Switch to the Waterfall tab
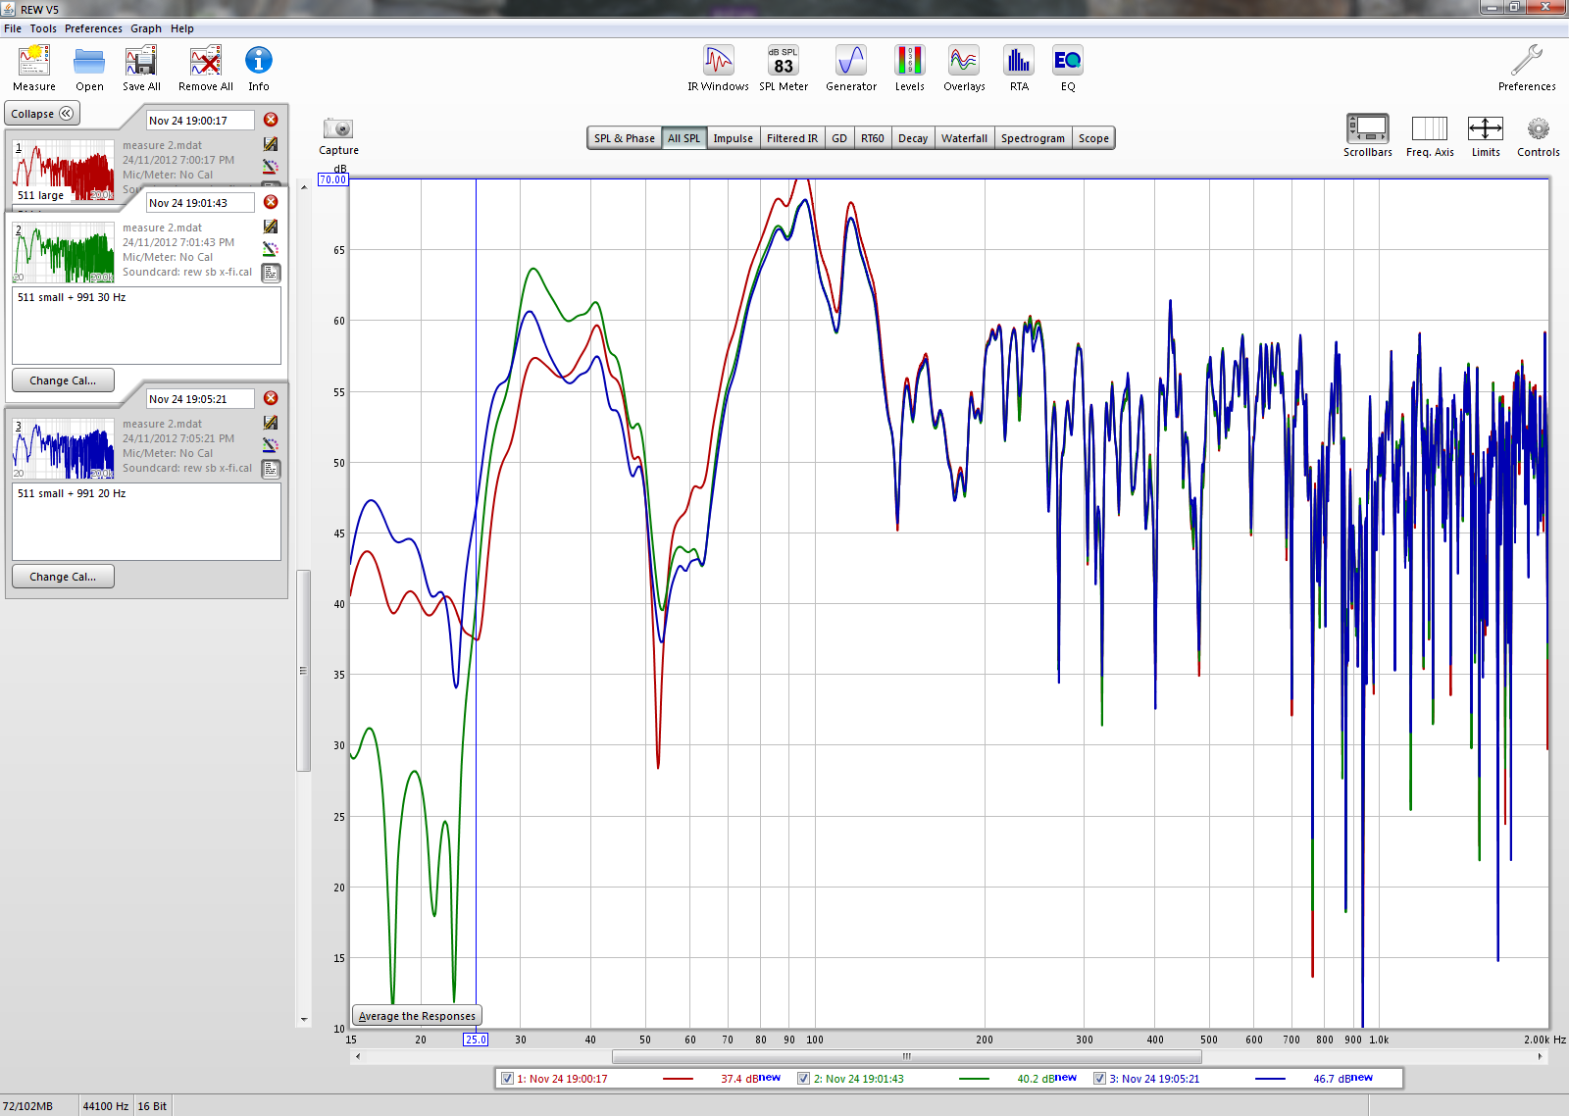The width and height of the screenshot is (1569, 1116). (x=964, y=138)
